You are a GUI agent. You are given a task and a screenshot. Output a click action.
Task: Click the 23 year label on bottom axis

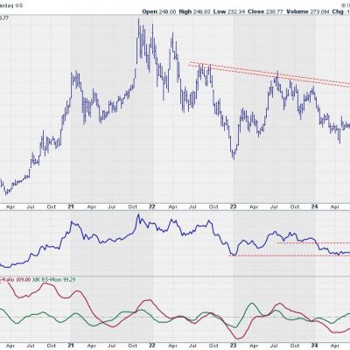point(233,346)
